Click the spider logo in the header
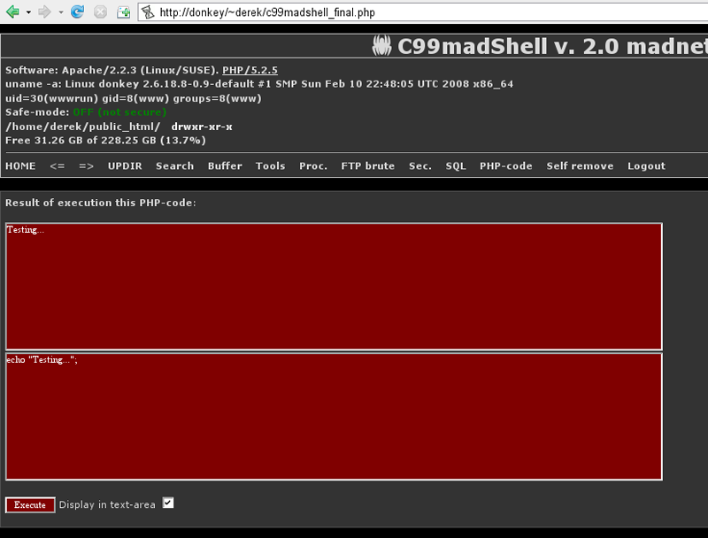This screenshot has height=538, width=708. 381,46
